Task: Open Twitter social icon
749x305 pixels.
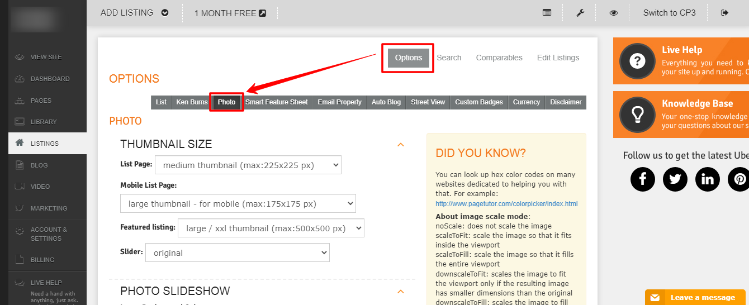Action: click(x=675, y=179)
